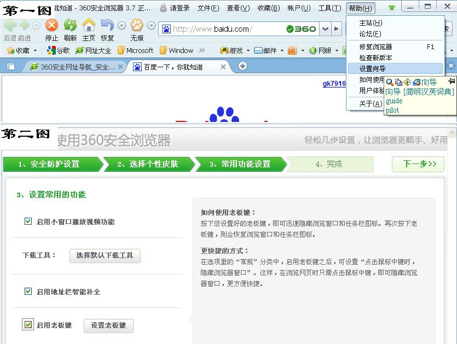Click the 恢复 undo arrow icon
Viewport: 457px width, 344px height.
pyautogui.click(x=107, y=25)
